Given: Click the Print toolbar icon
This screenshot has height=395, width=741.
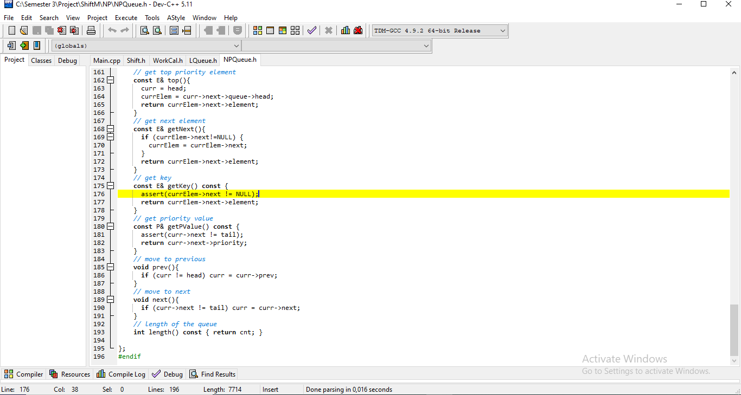Looking at the screenshot, I should [x=91, y=30].
